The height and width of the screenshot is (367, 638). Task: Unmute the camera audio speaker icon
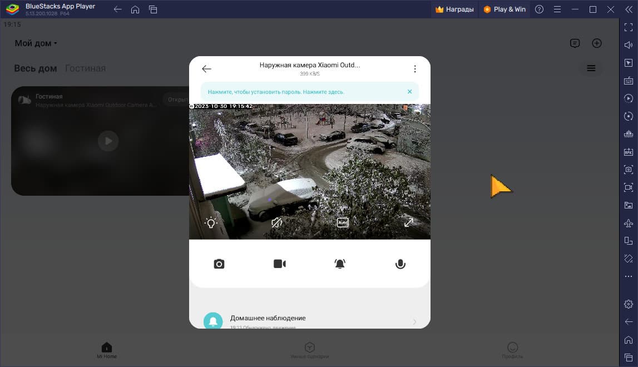(276, 222)
